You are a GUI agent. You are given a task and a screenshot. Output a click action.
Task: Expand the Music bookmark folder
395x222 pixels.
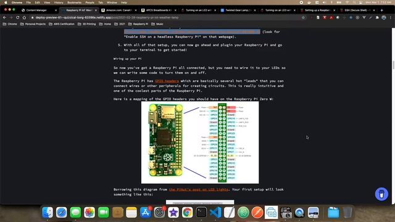pos(157,24)
